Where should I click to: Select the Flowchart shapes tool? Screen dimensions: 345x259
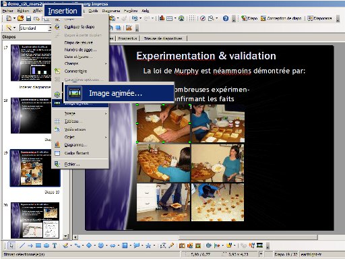(x=125, y=246)
